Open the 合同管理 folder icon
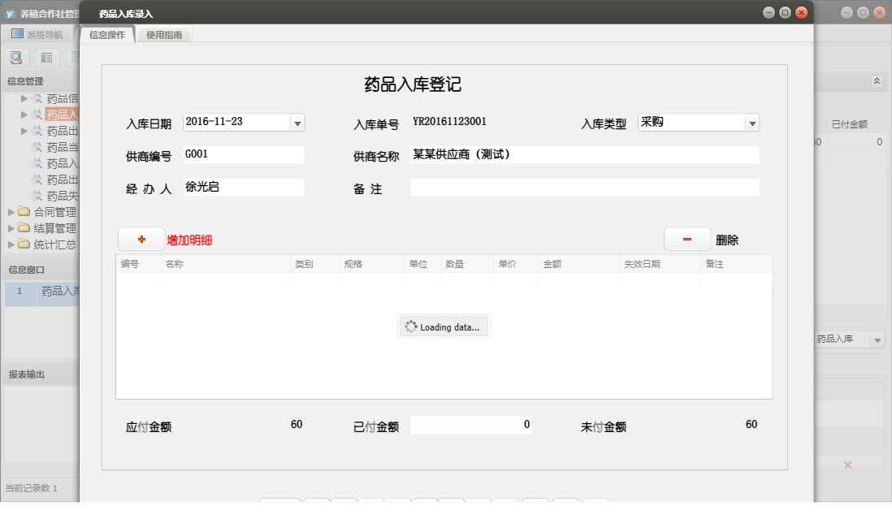 coord(24,212)
